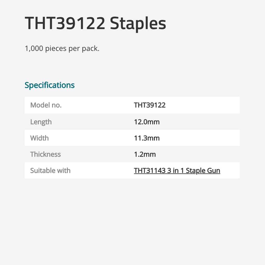This screenshot has width=265, height=265.
Task: Click THT39122 in the page title
Action: tap(65, 24)
